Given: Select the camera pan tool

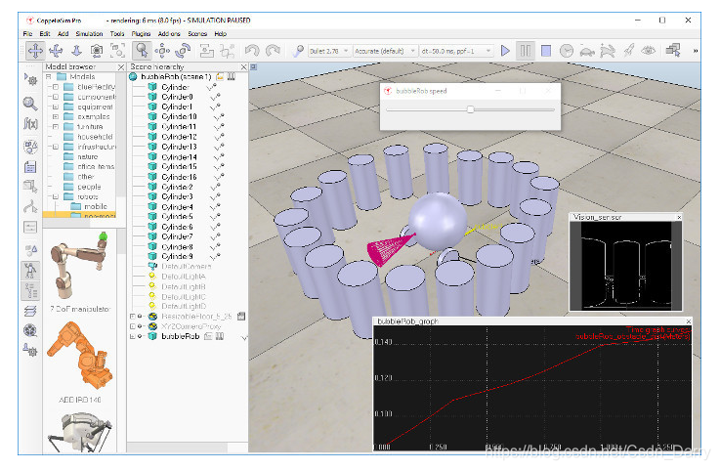Looking at the screenshot, I should click(x=34, y=50).
